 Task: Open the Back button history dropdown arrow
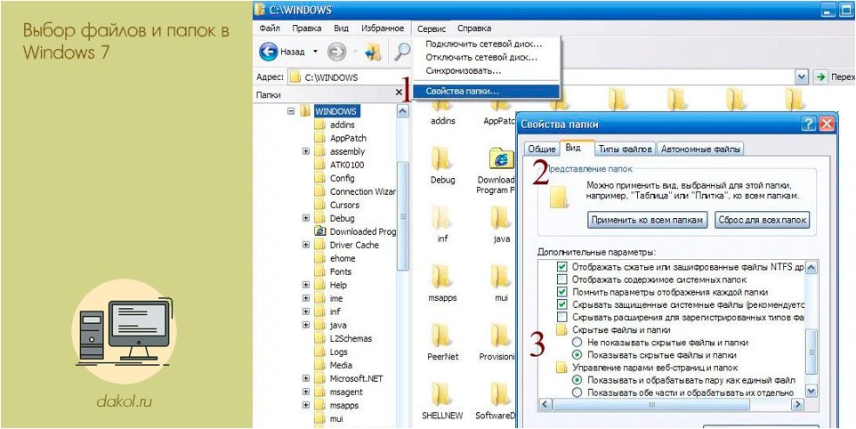click(x=315, y=52)
